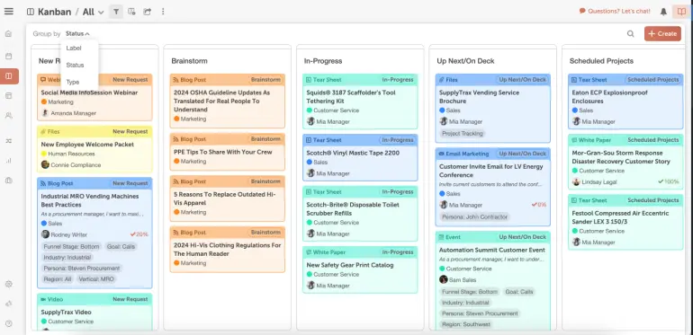Open Mor-Gran-Sou Storm Response card
The image size is (693, 335).
[625, 162]
